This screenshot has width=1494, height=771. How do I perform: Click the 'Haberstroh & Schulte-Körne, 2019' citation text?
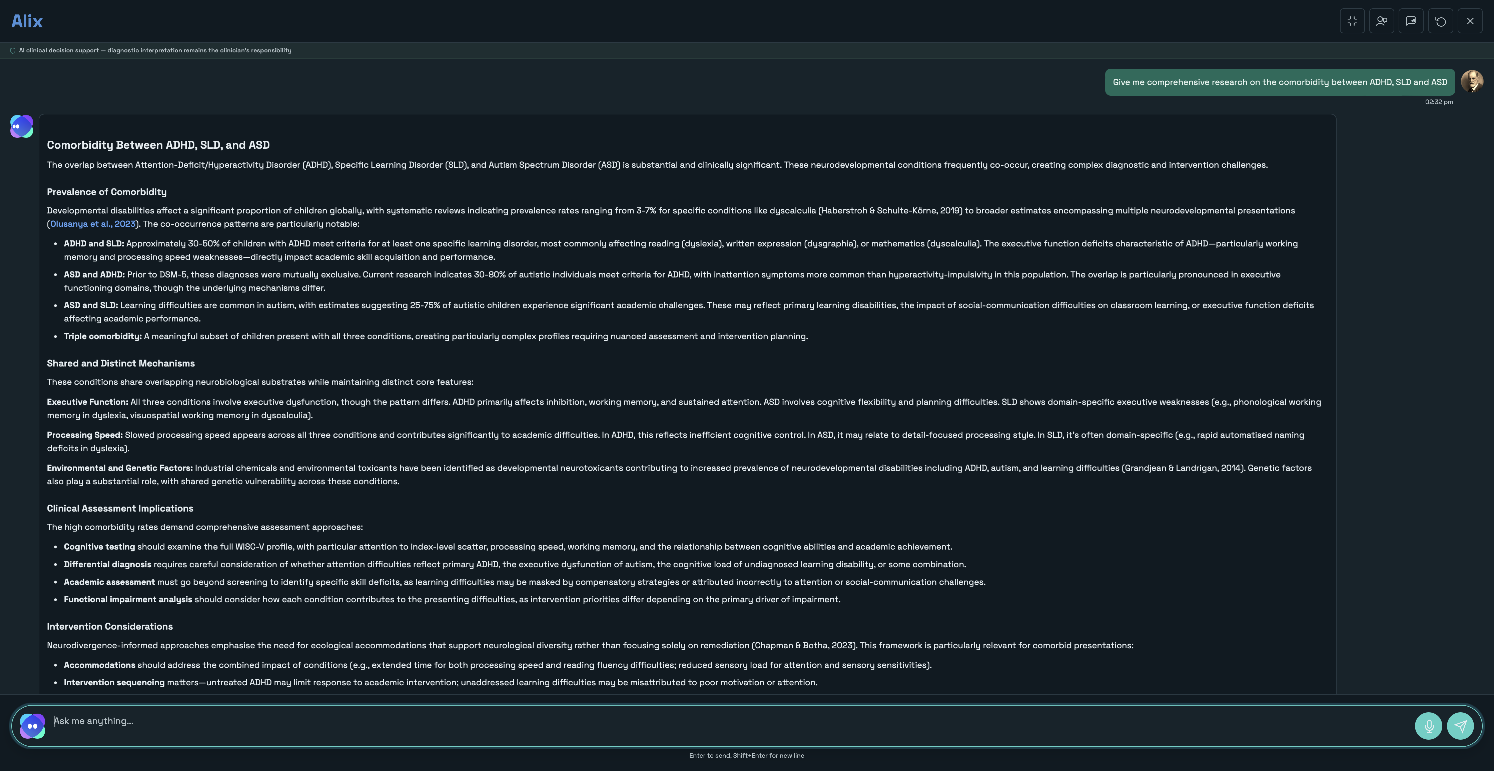pos(890,210)
